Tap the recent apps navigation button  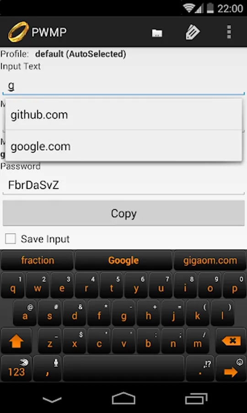(196, 398)
